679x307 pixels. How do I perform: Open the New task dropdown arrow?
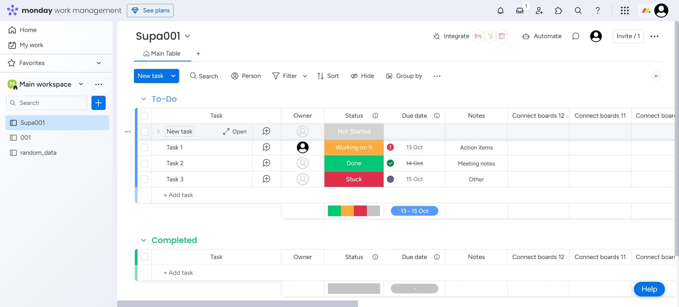coord(173,76)
